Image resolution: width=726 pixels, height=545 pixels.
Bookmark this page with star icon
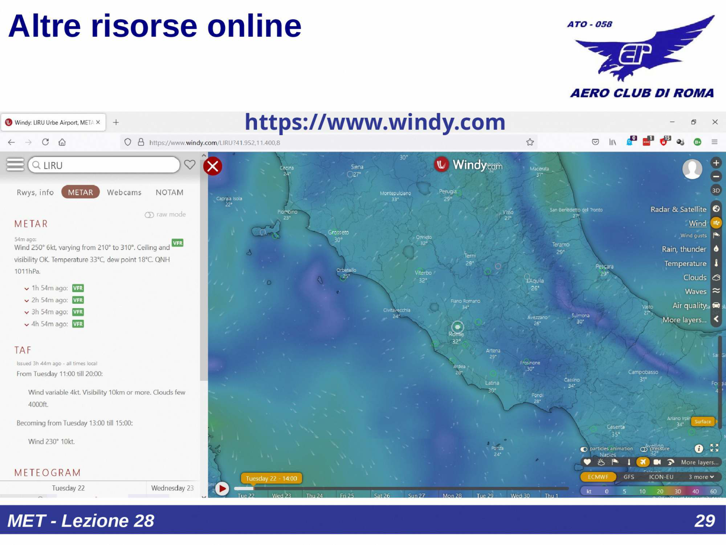pyautogui.click(x=530, y=142)
